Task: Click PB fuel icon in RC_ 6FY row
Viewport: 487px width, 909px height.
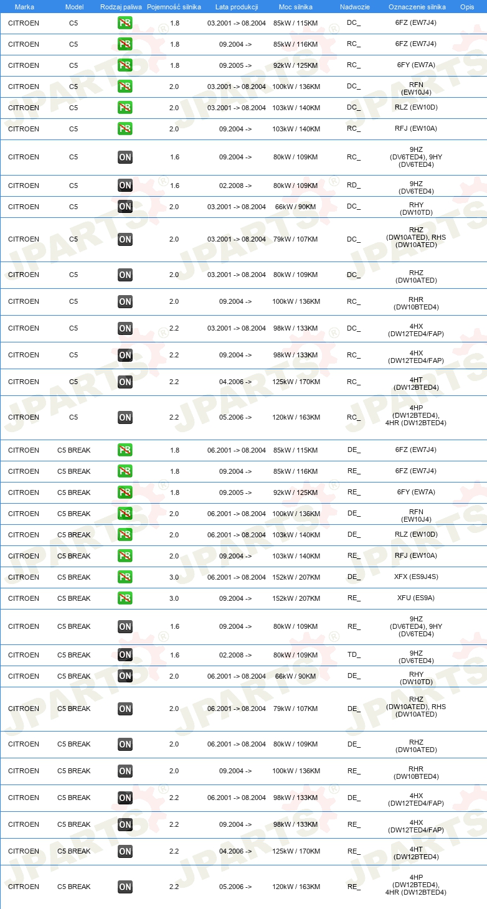Action: (125, 65)
